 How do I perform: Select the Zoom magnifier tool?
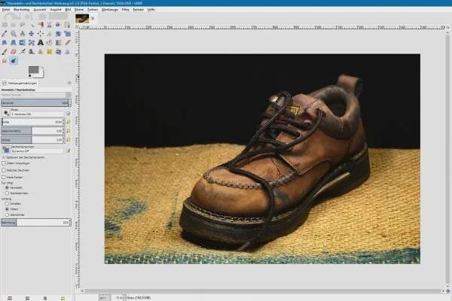coord(14,33)
